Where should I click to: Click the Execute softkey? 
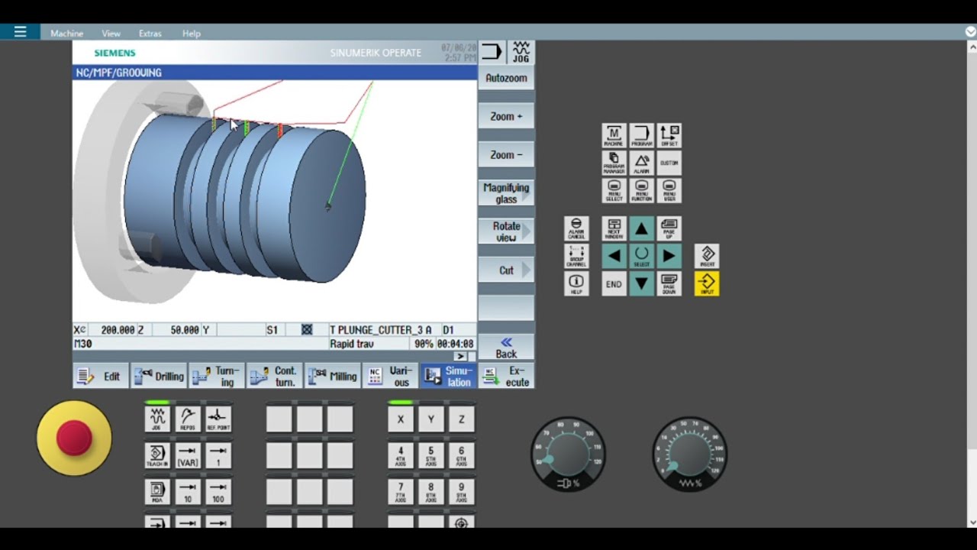507,376
